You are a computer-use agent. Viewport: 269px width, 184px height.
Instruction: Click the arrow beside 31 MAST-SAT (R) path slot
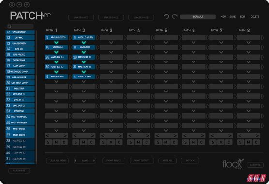(x=98, y=67)
